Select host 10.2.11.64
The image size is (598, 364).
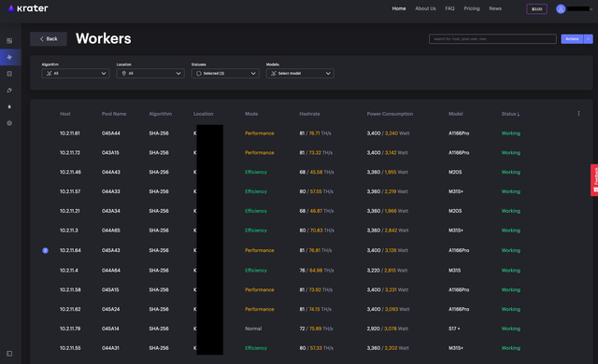tap(70, 250)
